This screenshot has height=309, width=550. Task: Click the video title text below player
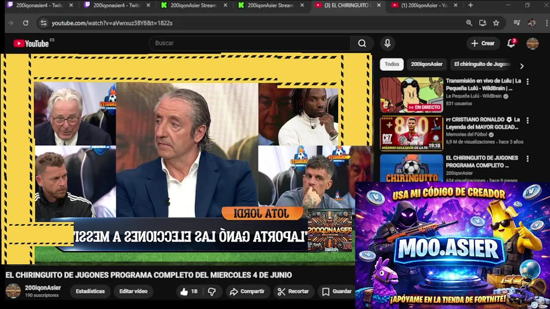pyautogui.click(x=149, y=275)
